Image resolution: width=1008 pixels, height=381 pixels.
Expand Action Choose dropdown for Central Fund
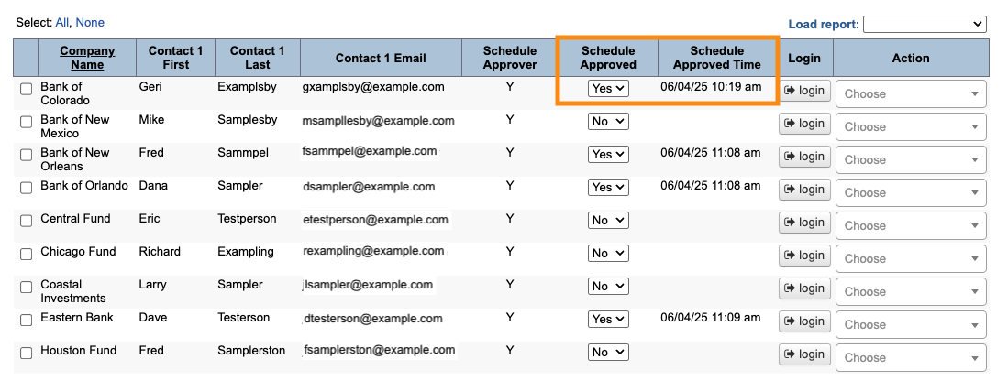[x=911, y=225]
